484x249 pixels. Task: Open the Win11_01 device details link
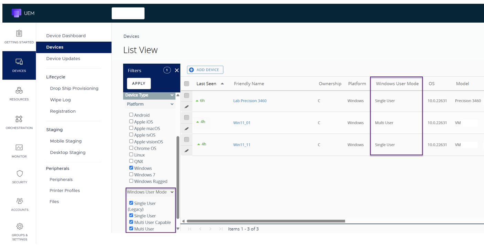(242, 122)
